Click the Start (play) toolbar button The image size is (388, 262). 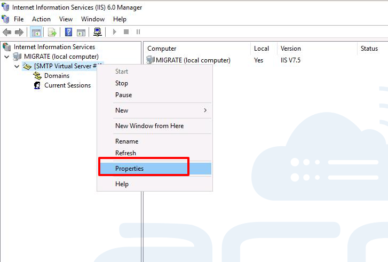114,32
